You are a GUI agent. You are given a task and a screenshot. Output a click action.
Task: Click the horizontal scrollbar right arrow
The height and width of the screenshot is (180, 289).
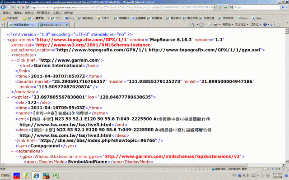point(284,165)
